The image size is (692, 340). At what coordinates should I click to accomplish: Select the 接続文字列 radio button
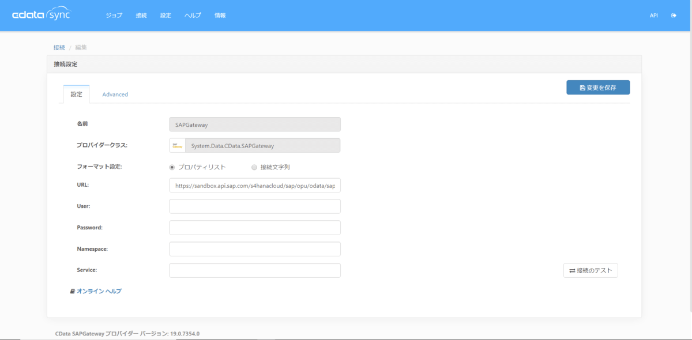[253, 167]
